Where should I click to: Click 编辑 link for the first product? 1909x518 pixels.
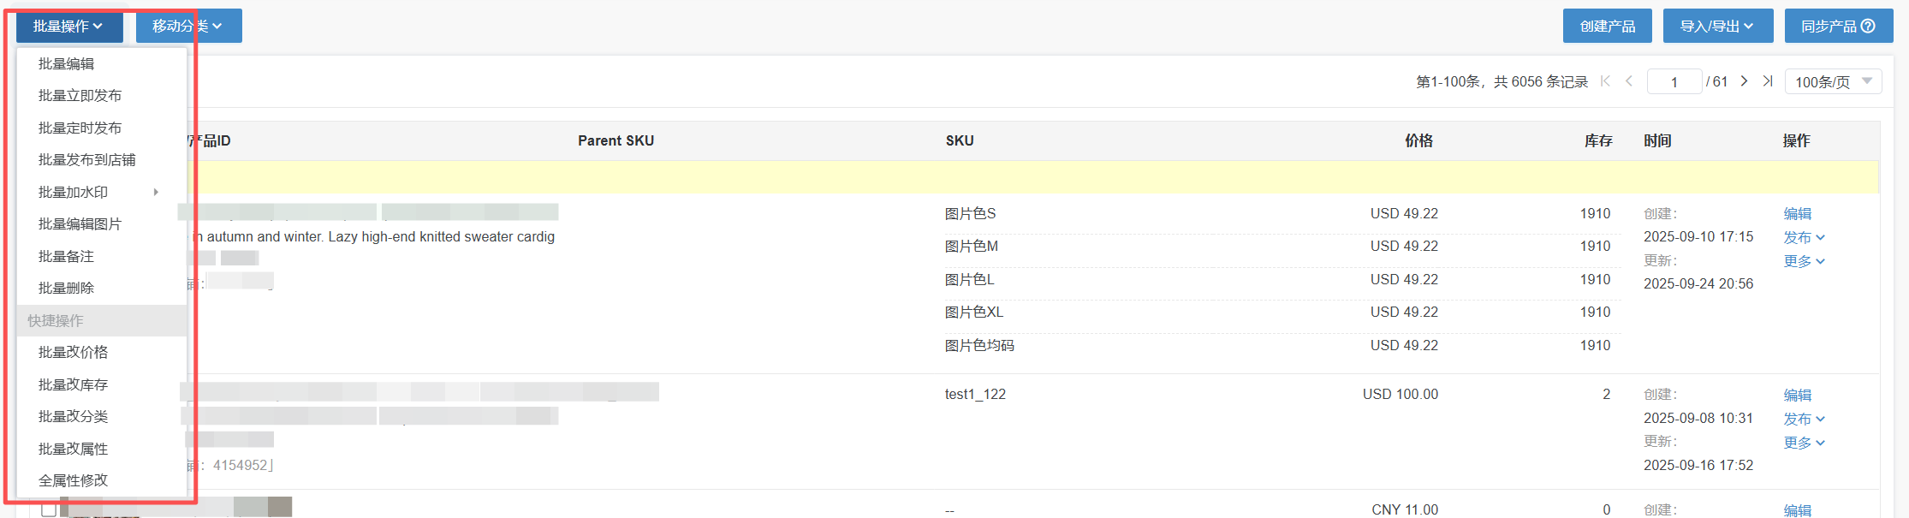pos(1797,214)
